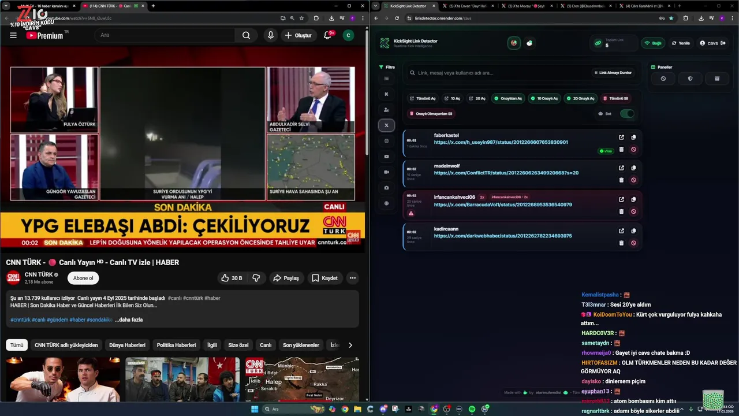The width and height of the screenshot is (739, 416).
Task: Like the CNN TÜRK video
Action: pos(231,278)
